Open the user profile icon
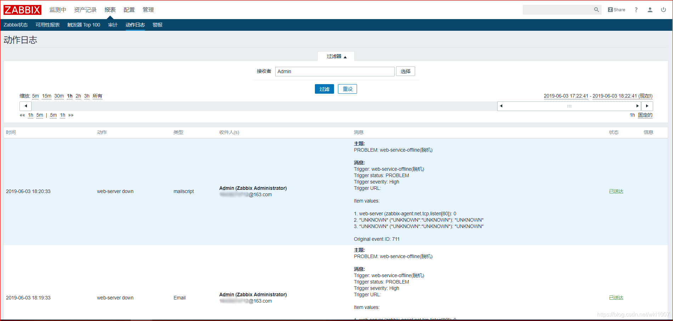The width and height of the screenshot is (673, 321). pyautogui.click(x=650, y=10)
